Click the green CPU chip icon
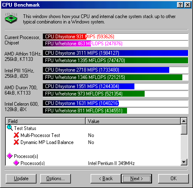The height and width of the screenshot is (188, 193). 11,18
